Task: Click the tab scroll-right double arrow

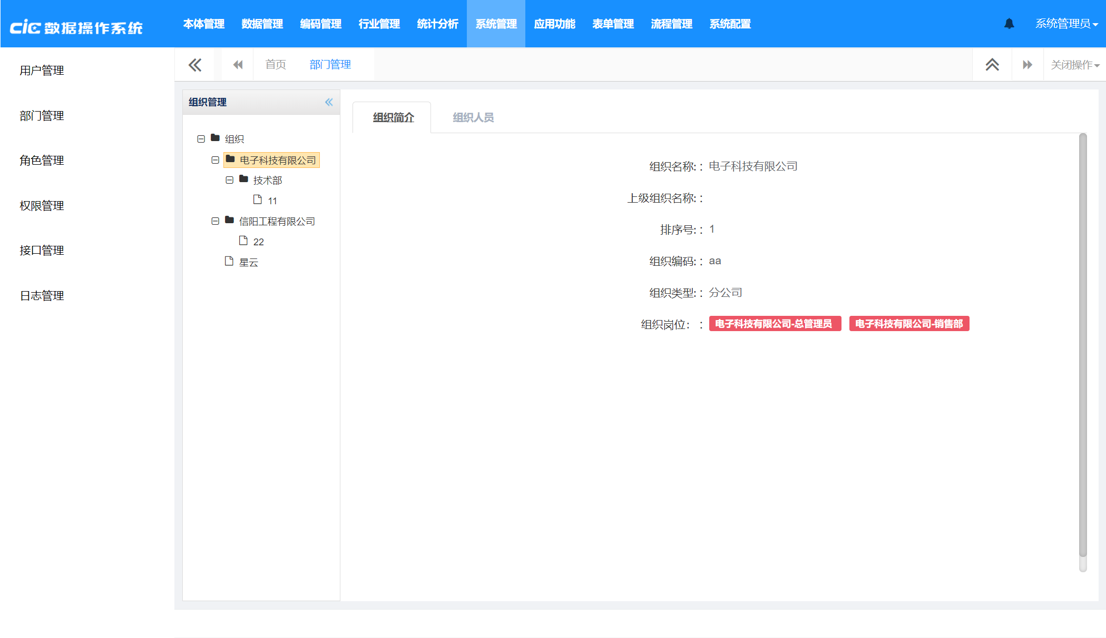Action: [1027, 65]
